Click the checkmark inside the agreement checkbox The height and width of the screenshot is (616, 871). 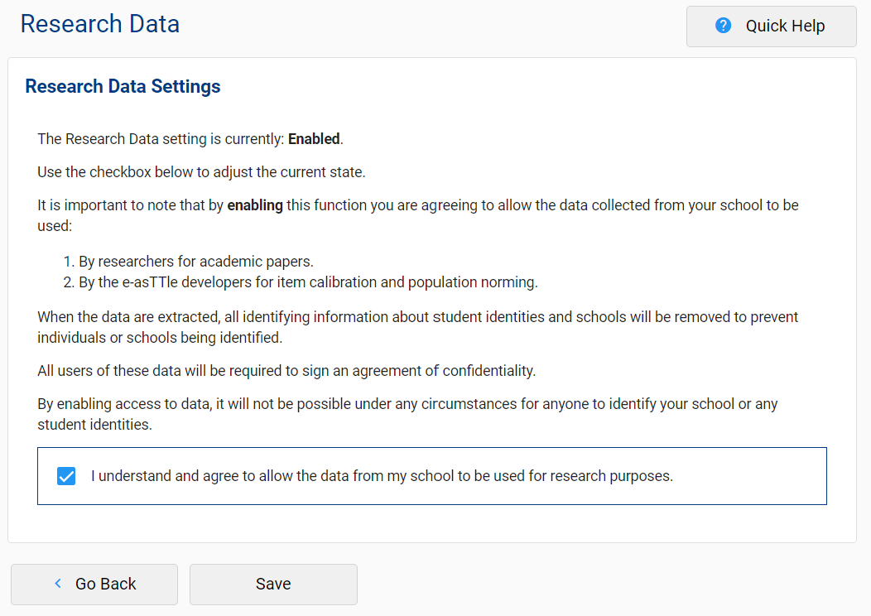point(65,475)
